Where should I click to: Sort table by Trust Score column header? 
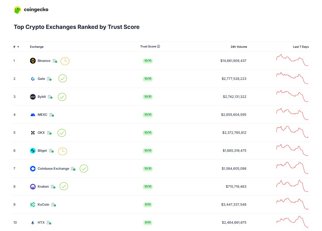148,47
